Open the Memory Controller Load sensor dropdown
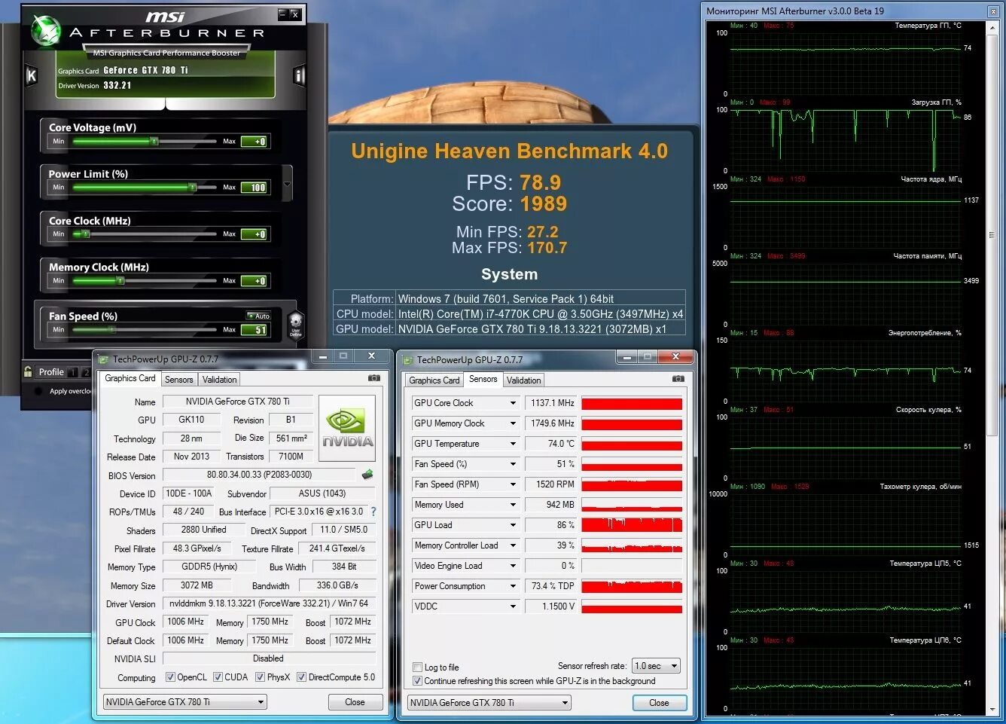This screenshot has width=1006, height=724. tap(513, 545)
